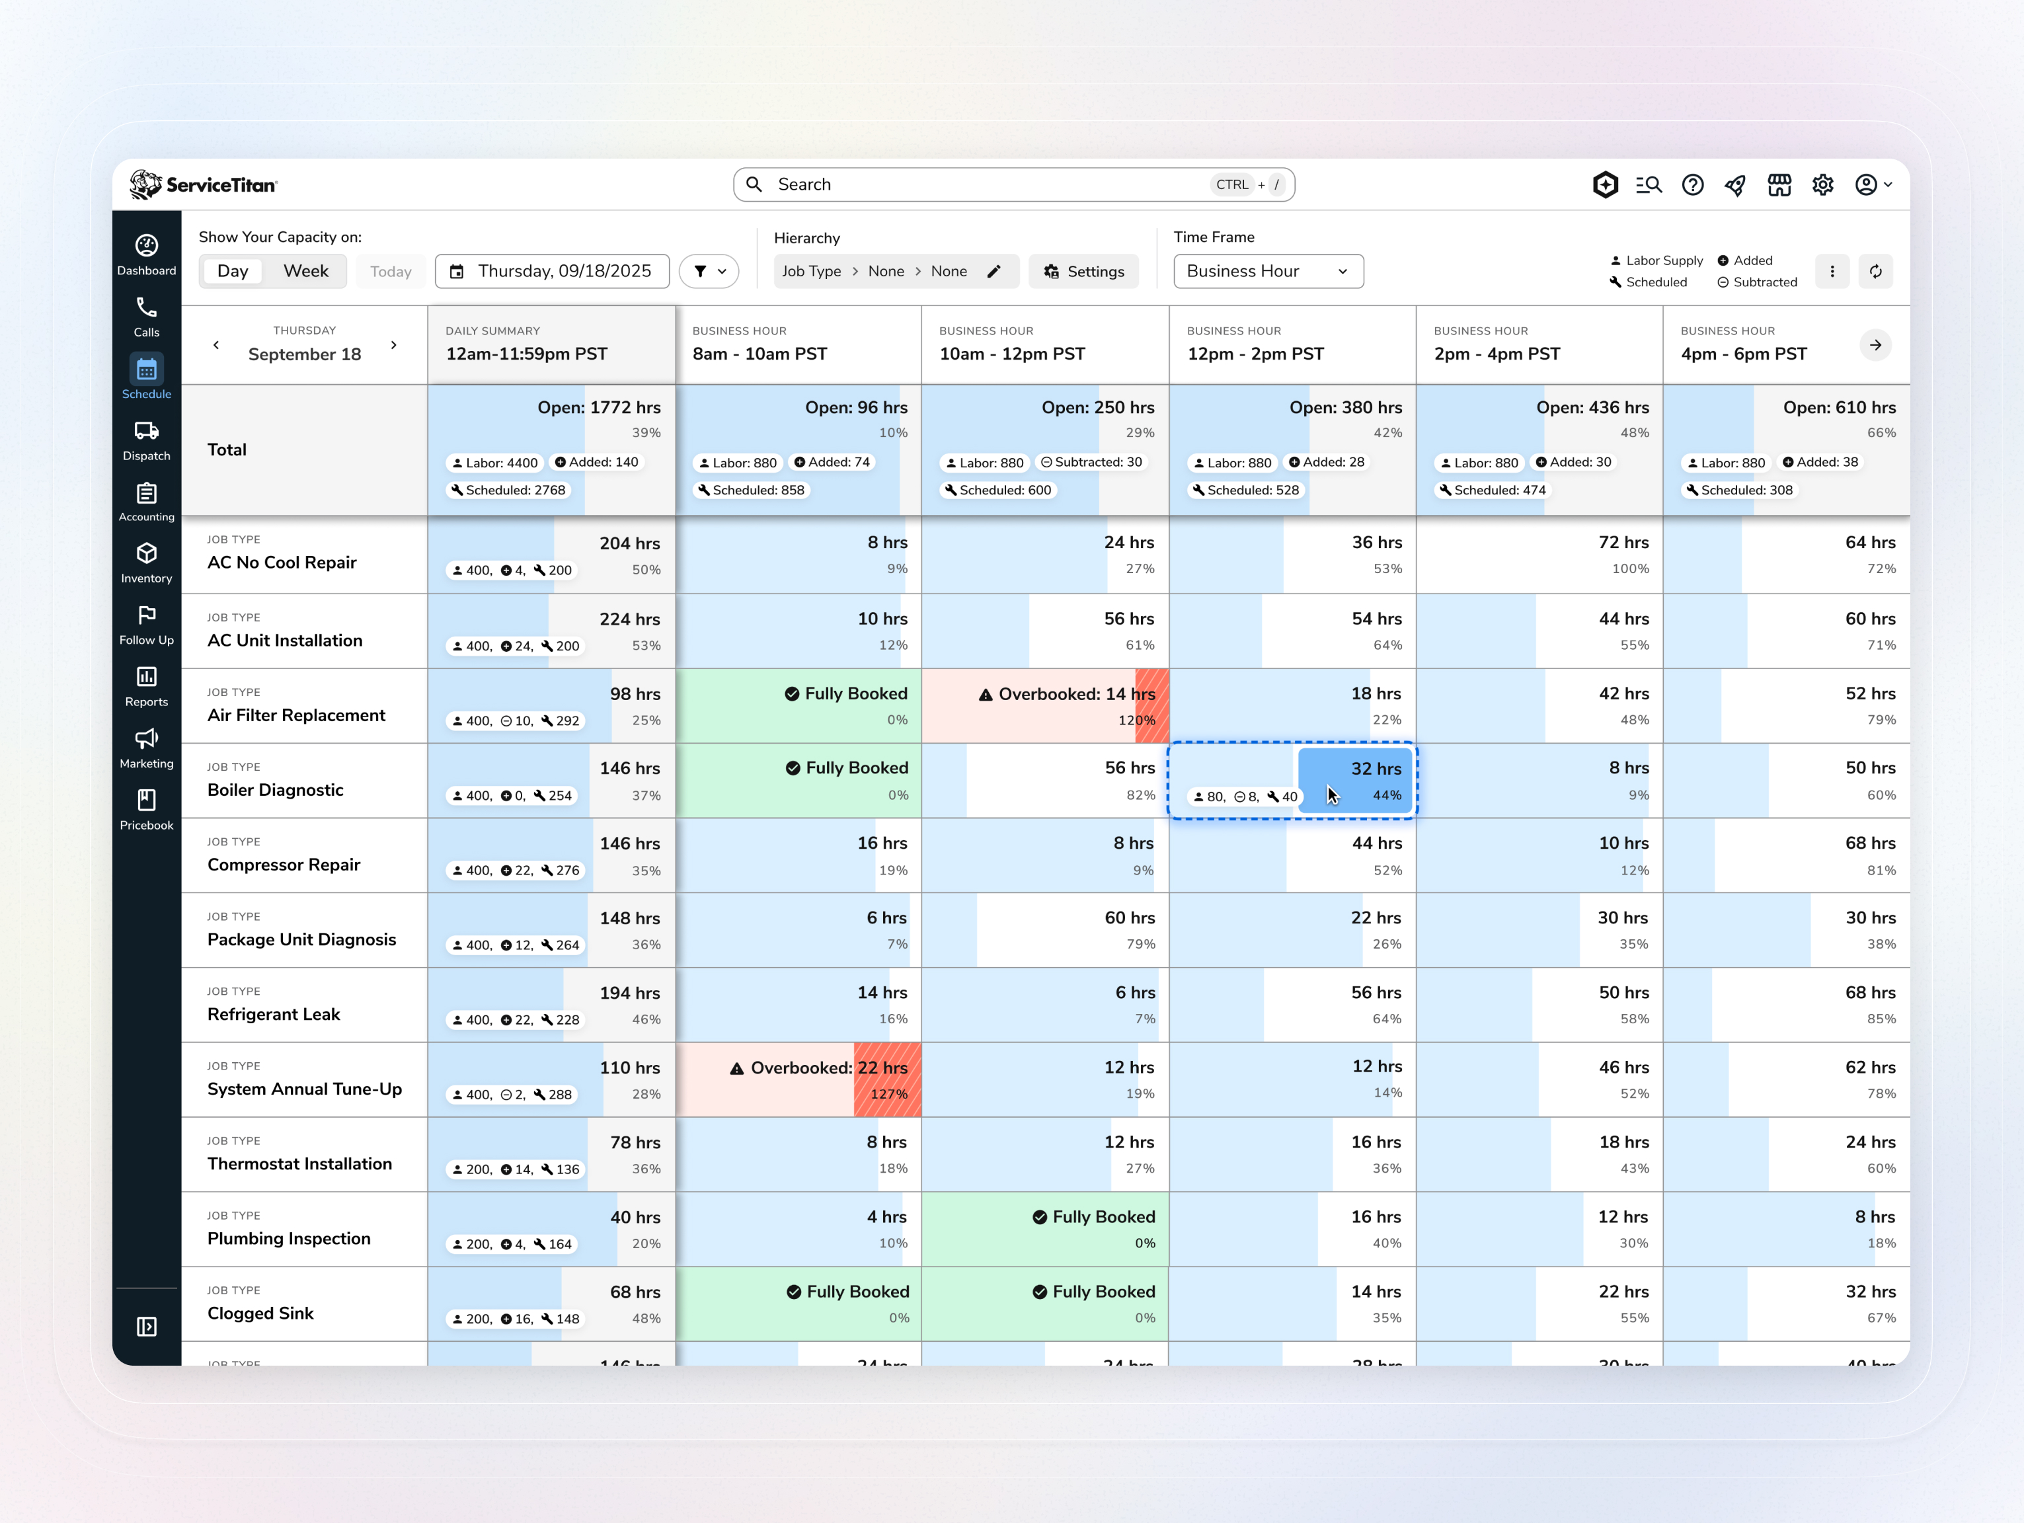Expand the sidebar panel toggle icon
Image resolution: width=2024 pixels, height=1523 pixels.
pyautogui.click(x=146, y=1326)
